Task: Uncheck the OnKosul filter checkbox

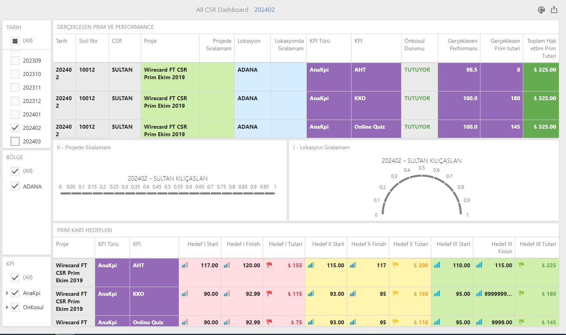Action: pyautogui.click(x=15, y=307)
